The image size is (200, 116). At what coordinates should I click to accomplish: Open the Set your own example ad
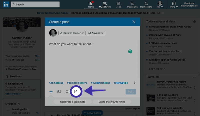point(170,108)
